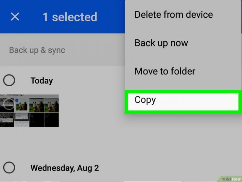The image size is (242, 182).
Task: Click the blue checkmark on the selected horse photo
Action: [17, 100]
